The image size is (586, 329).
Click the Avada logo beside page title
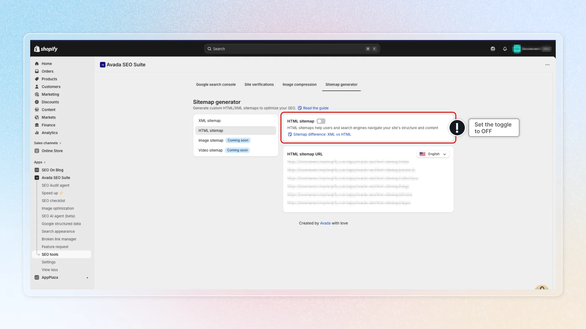tap(103, 65)
